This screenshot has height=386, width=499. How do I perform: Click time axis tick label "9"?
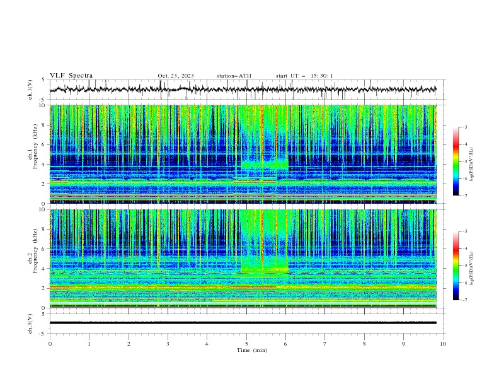coord(403,344)
